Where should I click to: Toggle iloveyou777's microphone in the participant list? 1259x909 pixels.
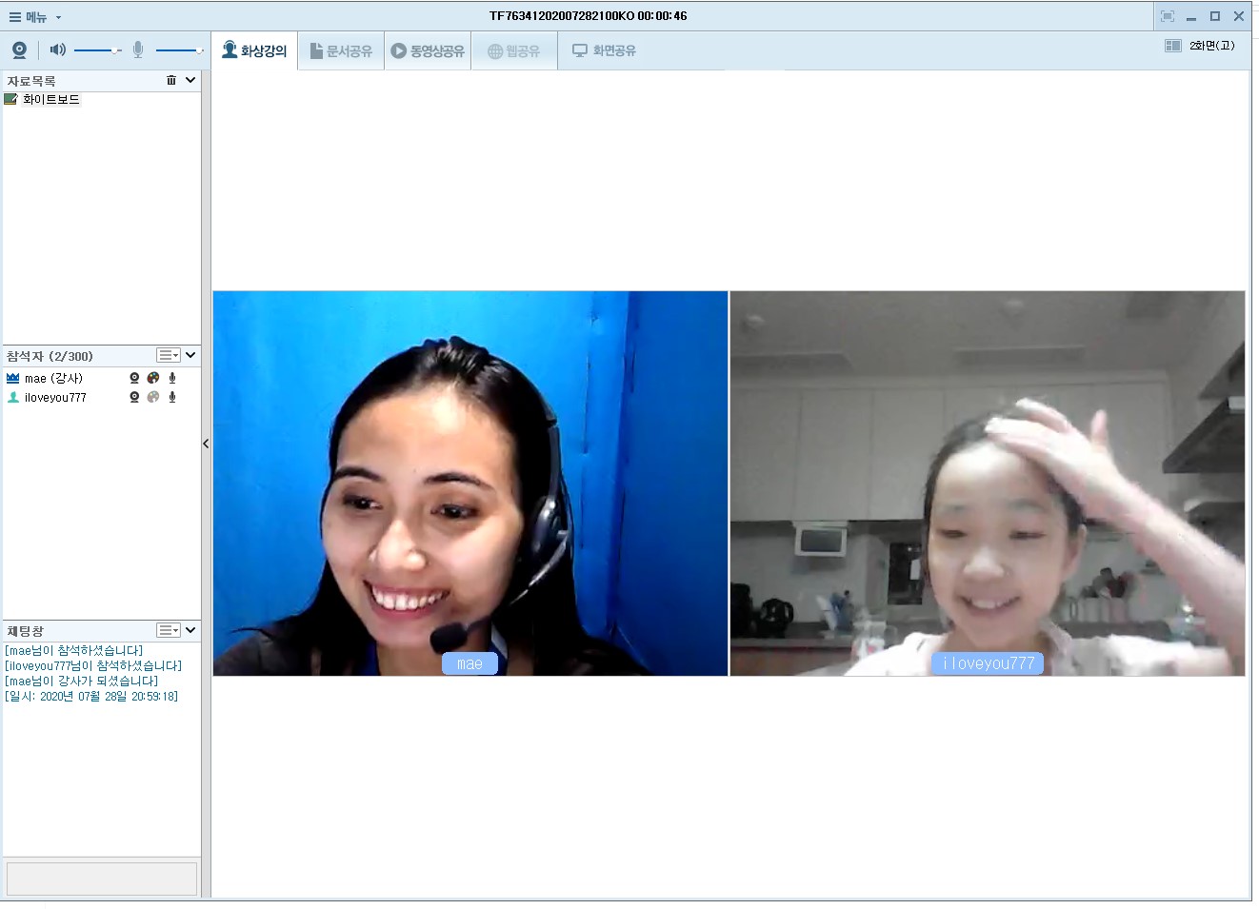pos(172,397)
